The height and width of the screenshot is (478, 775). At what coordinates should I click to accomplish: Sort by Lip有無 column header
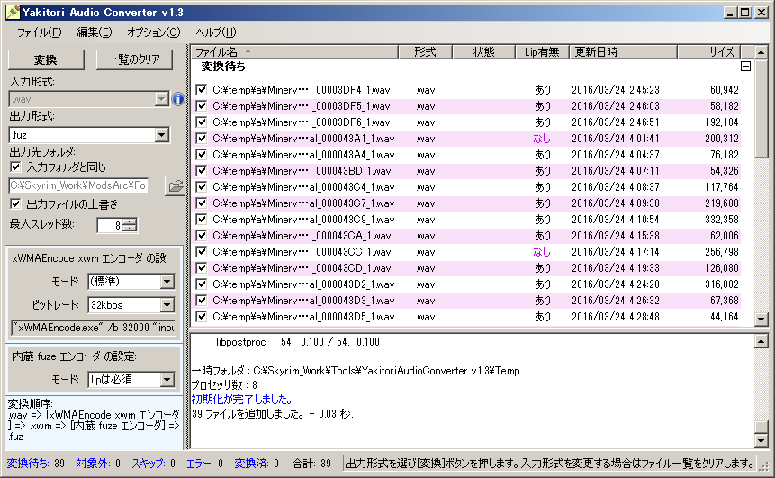click(542, 52)
